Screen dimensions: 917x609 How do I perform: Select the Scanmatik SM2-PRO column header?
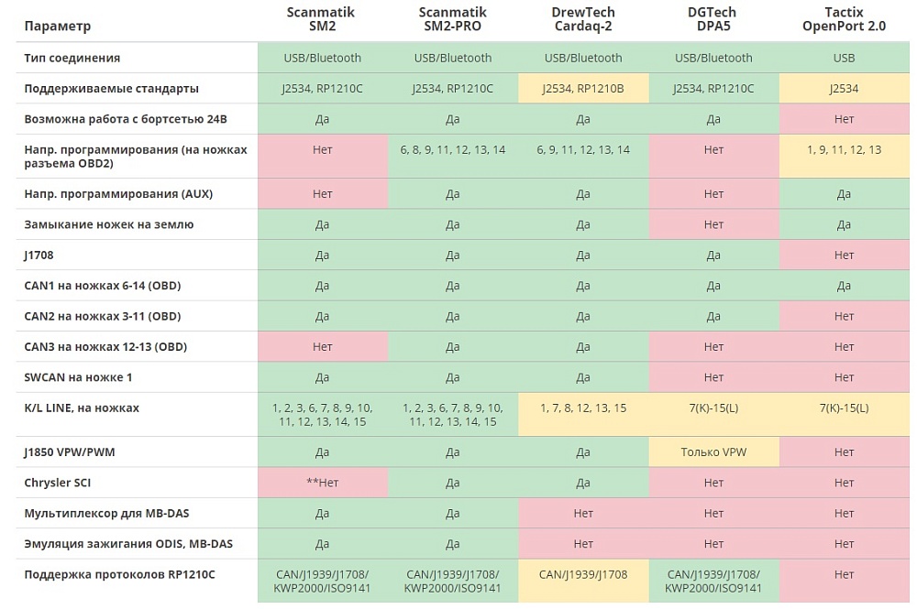[x=452, y=19]
